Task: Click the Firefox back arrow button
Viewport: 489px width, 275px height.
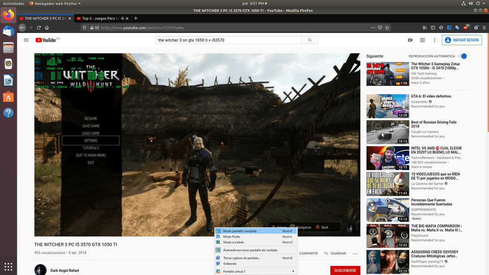Action: pyautogui.click(x=22, y=28)
